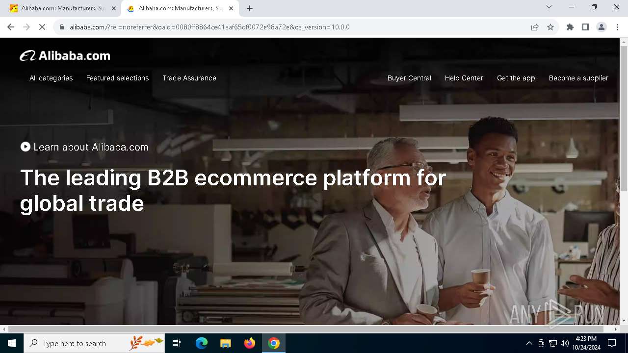628x353 pixels.
Task: Open the network tray icon
Action: [x=553, y=343]
